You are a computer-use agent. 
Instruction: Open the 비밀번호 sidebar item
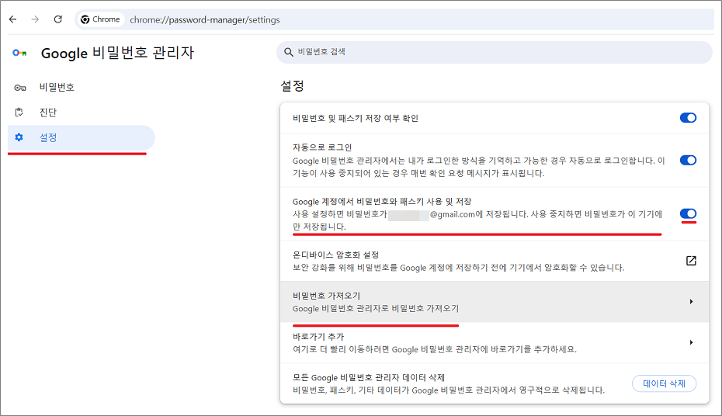click(81, 88)
